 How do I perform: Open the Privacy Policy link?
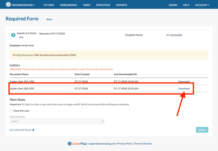point(125,144)
